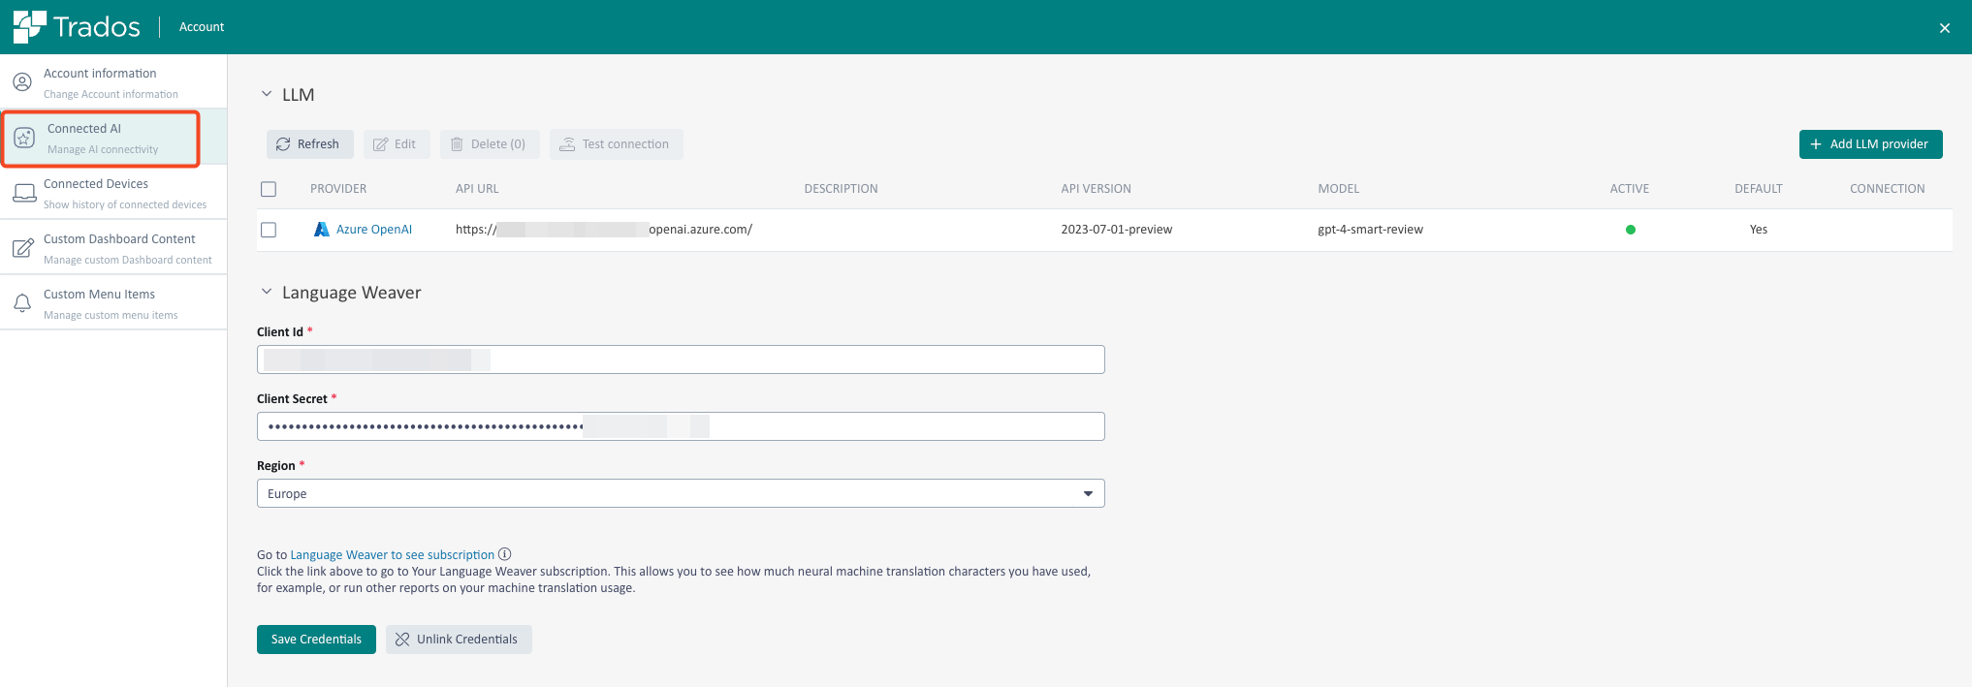Check the Azure OpenAI row checkbox
The image size is (1972, 687).
[x=269, y=230]
